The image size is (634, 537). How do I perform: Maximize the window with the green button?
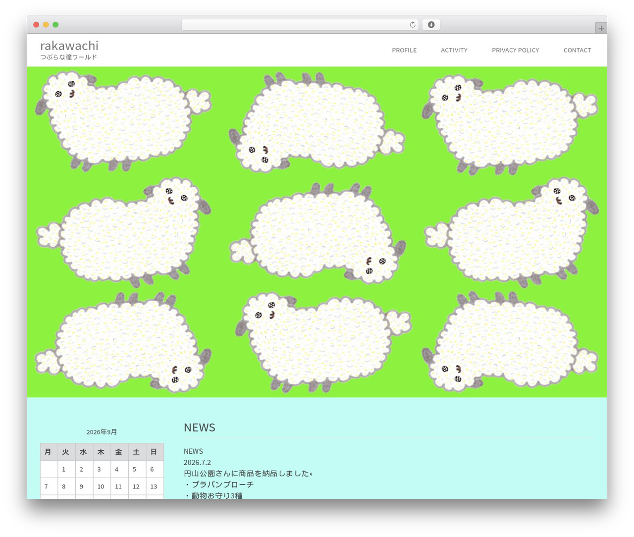click(x=55, y=25)
